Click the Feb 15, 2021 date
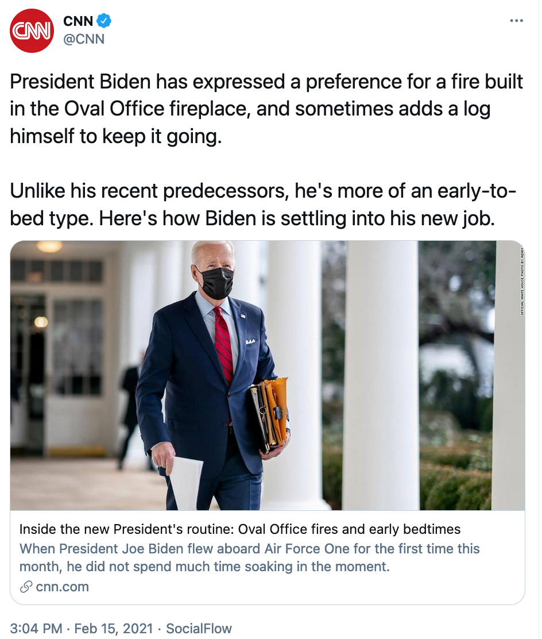Screen dimensions: 542x639 pyautogui.click(x=115, y=628)
